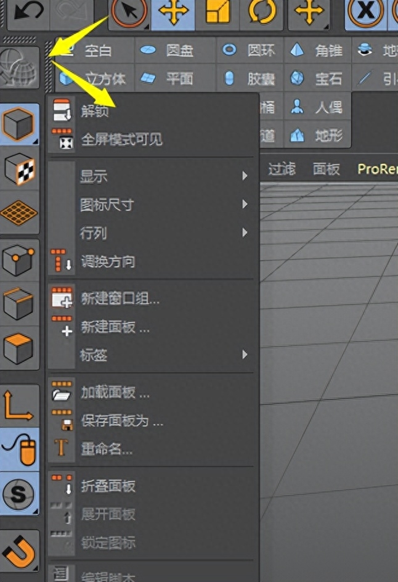Open the ProRender viewport menu
Image resolution: width=398 pixels, height=582 pixels.
pyautogui.click(x=378, y=169)
